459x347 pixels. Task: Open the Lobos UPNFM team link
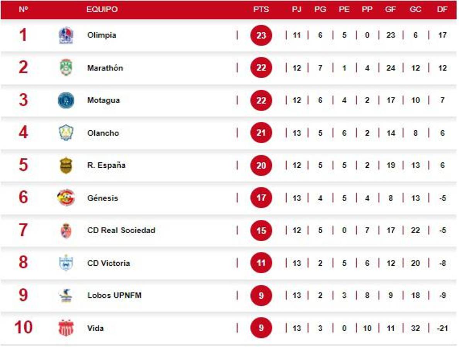(x=114, y=296)
